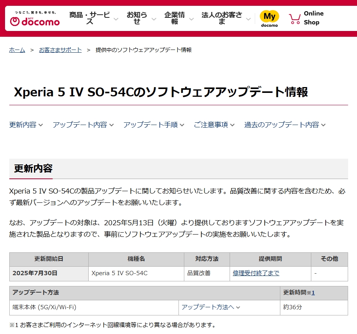Click chevron beside 更新内容 anchor

41,125
